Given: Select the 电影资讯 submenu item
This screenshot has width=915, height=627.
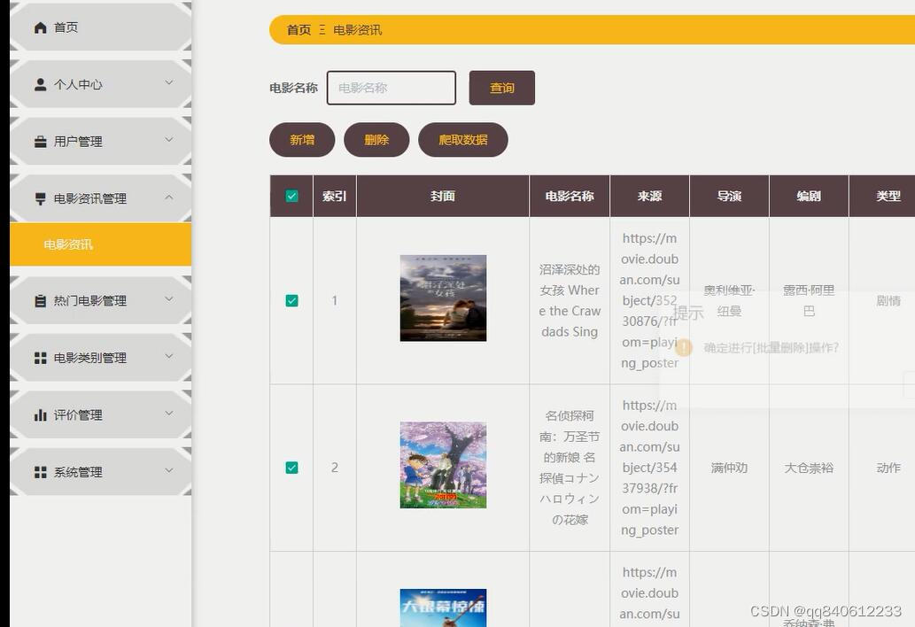Looking at the screenshot, I should pyautogui.click(x=100, y=244).
